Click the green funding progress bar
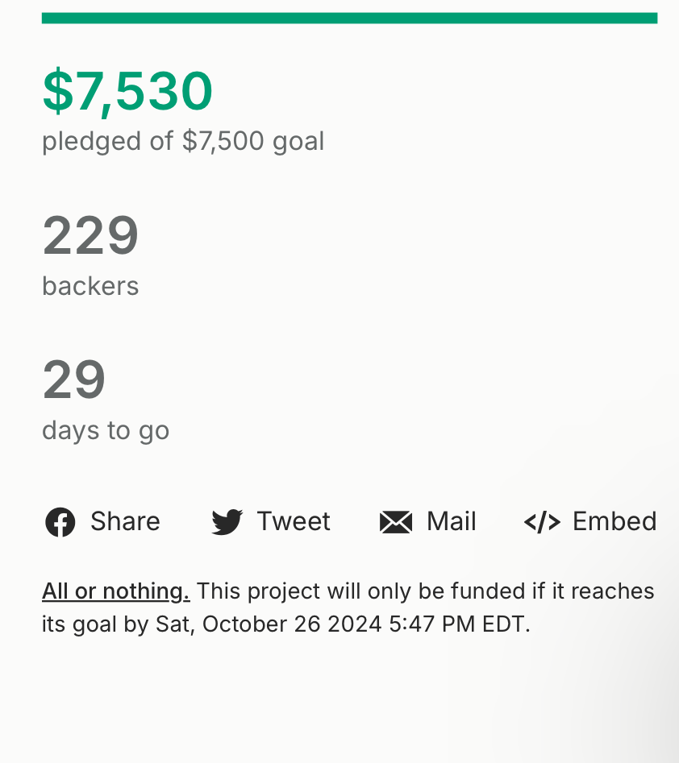679x763 pixels. pos(349,18)
